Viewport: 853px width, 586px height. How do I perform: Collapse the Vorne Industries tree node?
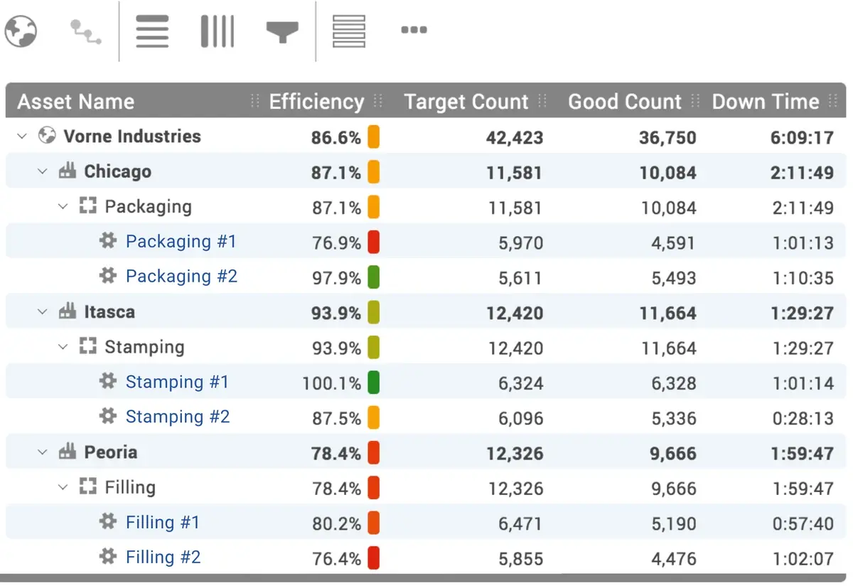tap(22, 136)
